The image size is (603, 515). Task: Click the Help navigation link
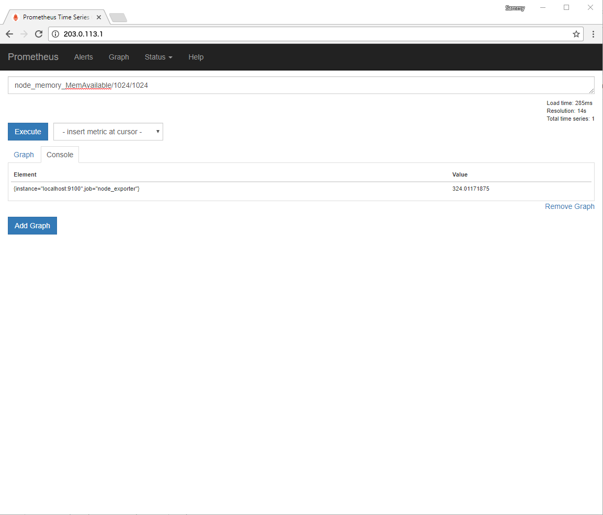pyautogui.click(x=196, y=57)
